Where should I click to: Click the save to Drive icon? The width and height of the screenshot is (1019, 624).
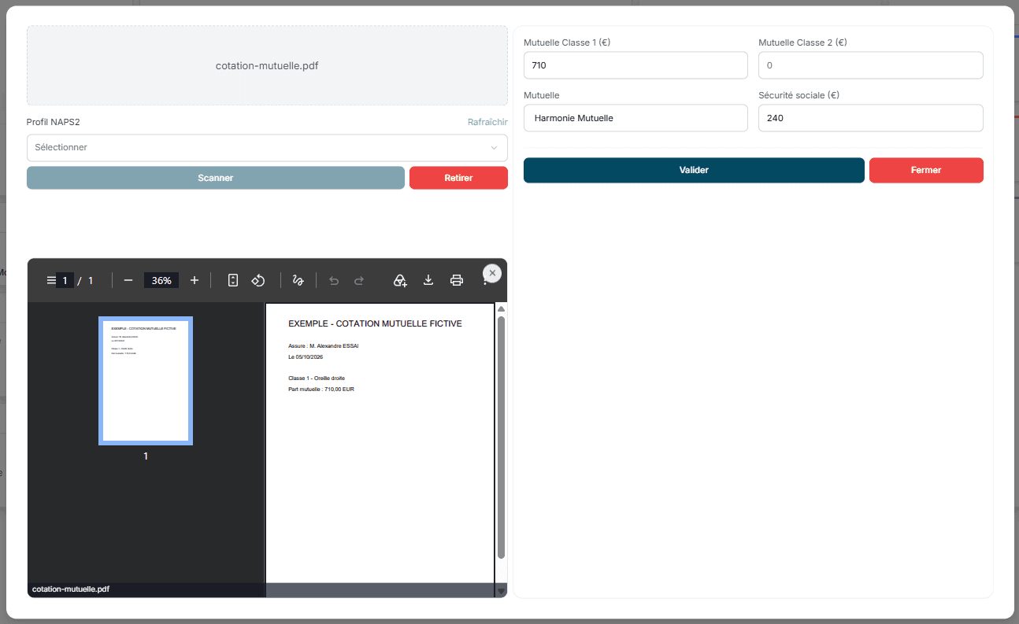tap(400, 280)
